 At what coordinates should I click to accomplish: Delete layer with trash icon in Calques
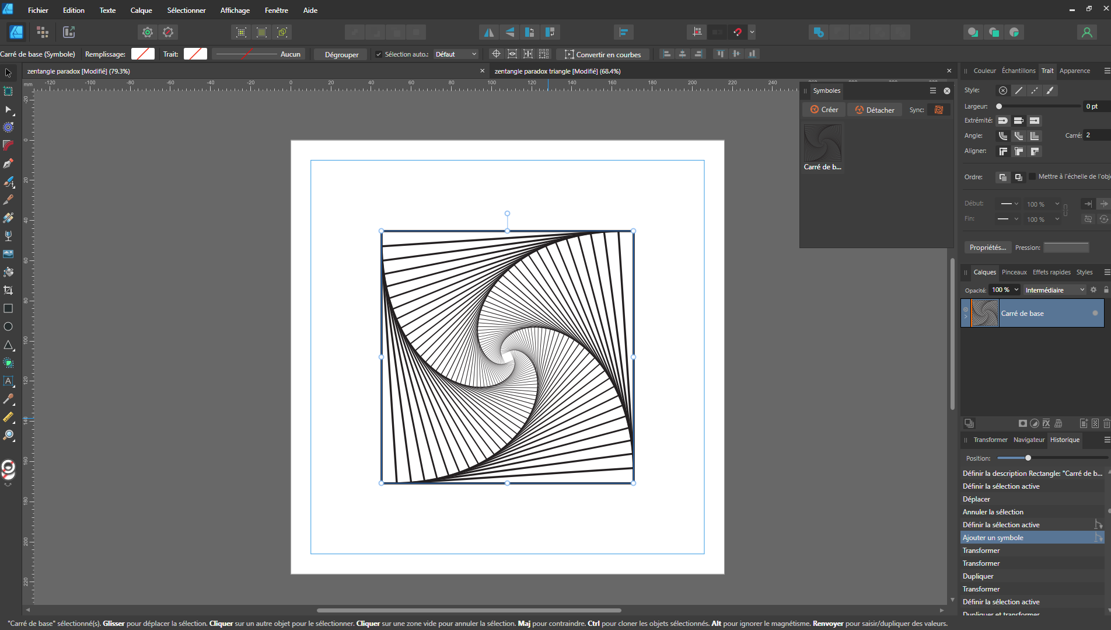tap(1106, 423)
